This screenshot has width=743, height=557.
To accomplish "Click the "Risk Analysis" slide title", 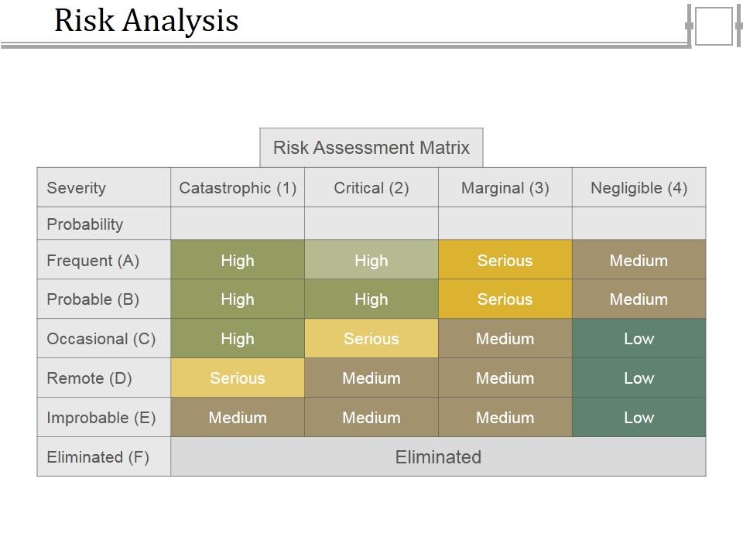I will tap(146, 21).
